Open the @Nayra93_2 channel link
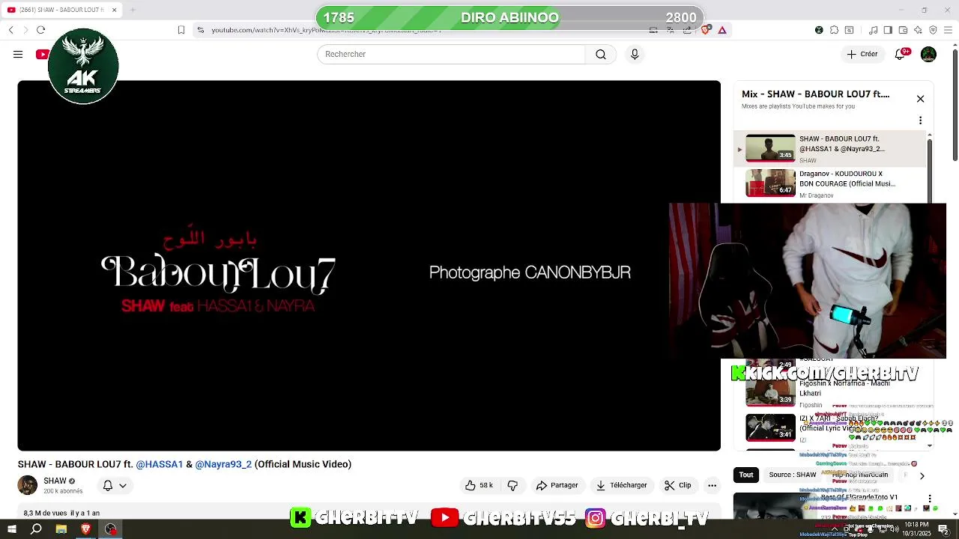Screen dimensions: 959x539 223,464
